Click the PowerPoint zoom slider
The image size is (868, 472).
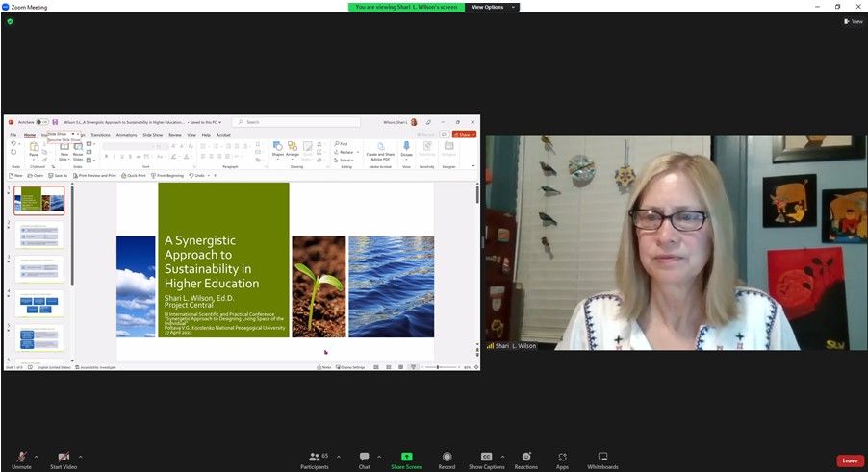(x=439, y=367)
